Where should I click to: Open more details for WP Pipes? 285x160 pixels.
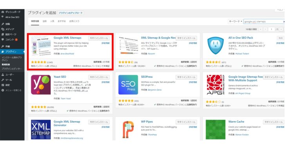click(x=193, y=127)
